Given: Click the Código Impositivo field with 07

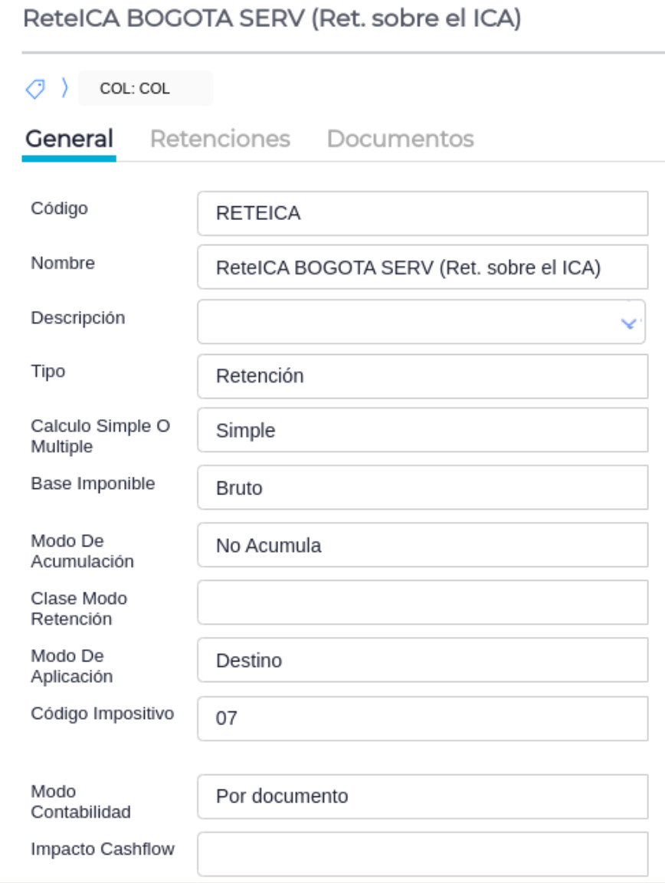Looking at the screenshot, I should 422,718.
